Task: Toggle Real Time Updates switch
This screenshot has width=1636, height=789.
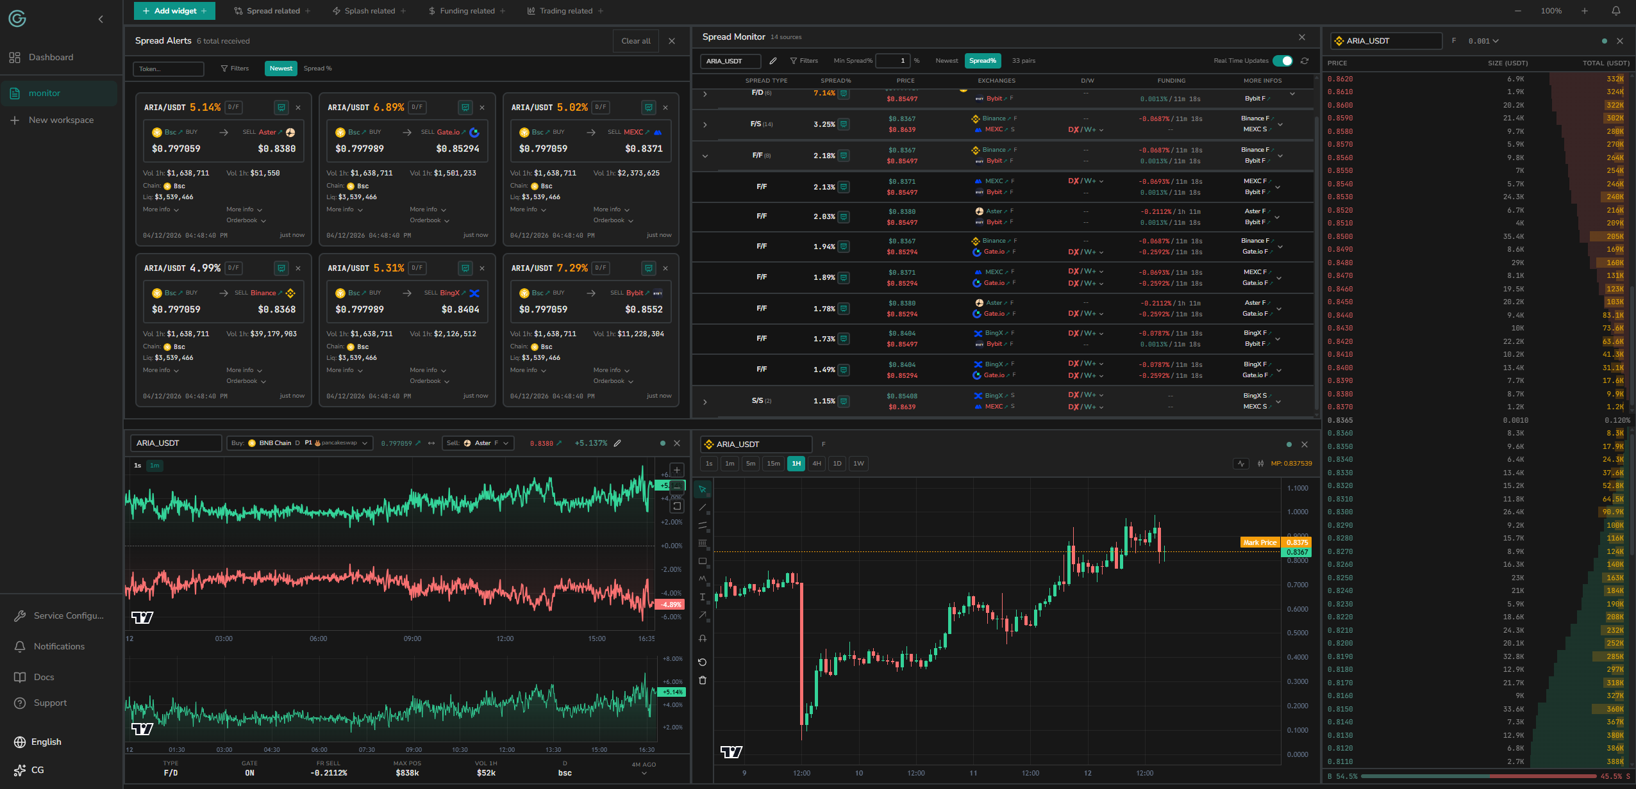Action: click(x=1283, y=61)
